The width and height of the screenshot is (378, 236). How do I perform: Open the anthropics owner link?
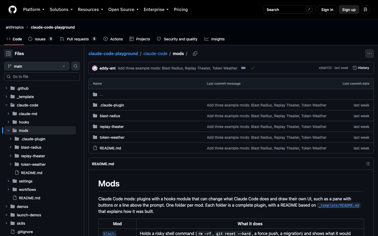tap(15, 27)
